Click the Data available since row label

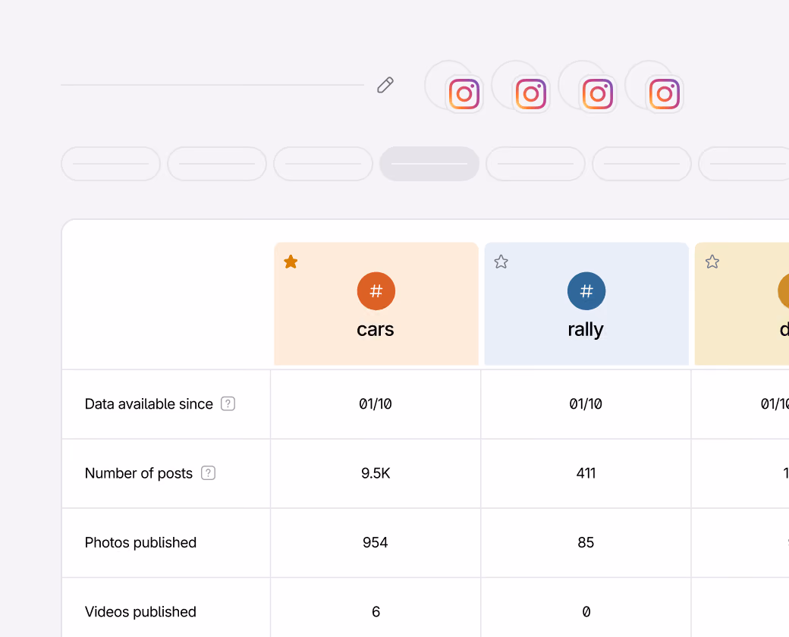click(149, 404)
